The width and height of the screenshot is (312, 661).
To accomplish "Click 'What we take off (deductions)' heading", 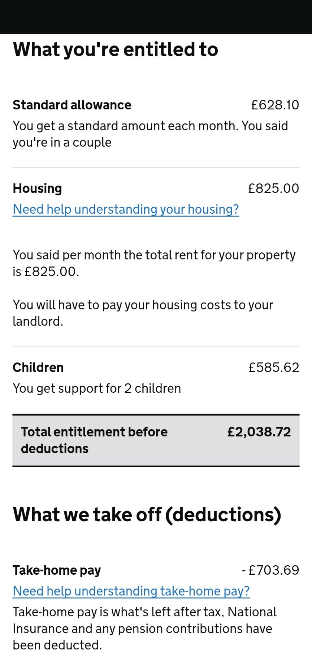I will coord(147,514).
